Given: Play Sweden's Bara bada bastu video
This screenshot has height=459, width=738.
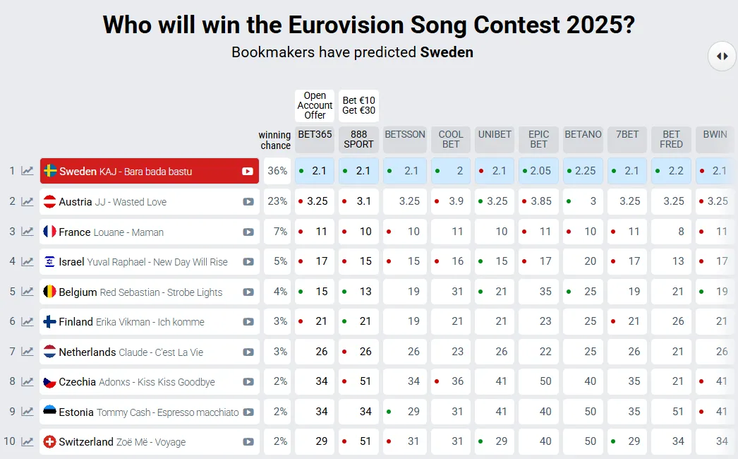Looking at the screenshot, I should pyautogui.click(x=248, y=171).
